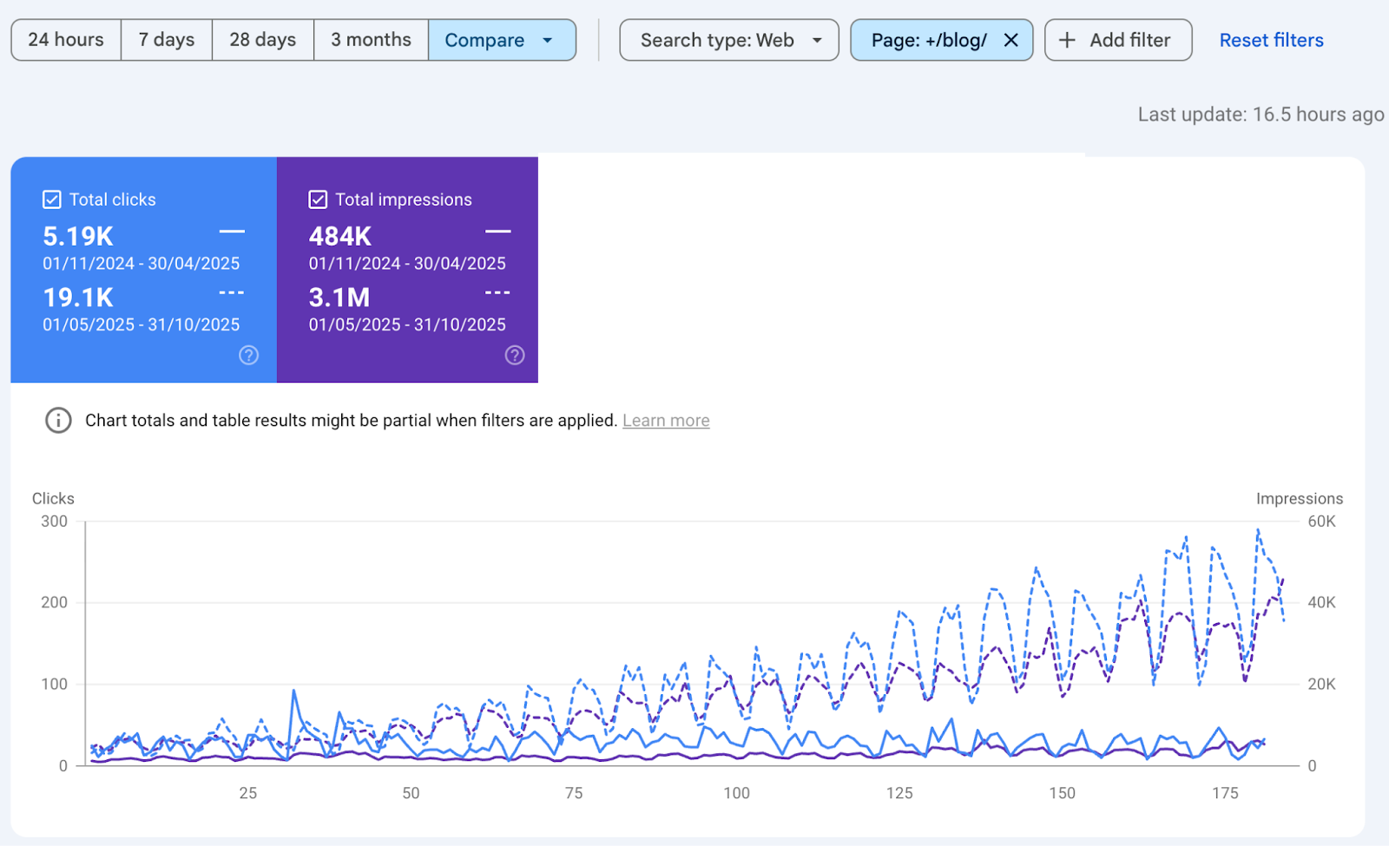
Task: Choose the 3 months date range
Action: pos(371,41)
